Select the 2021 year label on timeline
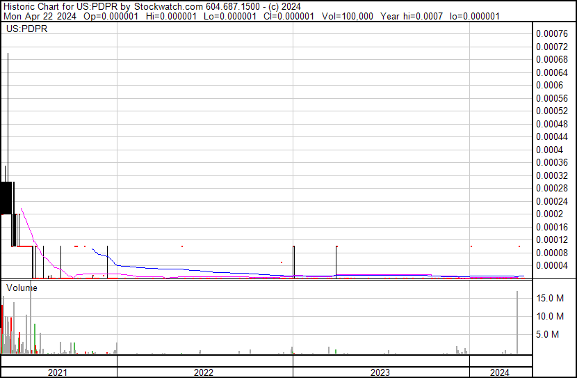The height and width of the screenshot is (378, 577). pos(58,372)
